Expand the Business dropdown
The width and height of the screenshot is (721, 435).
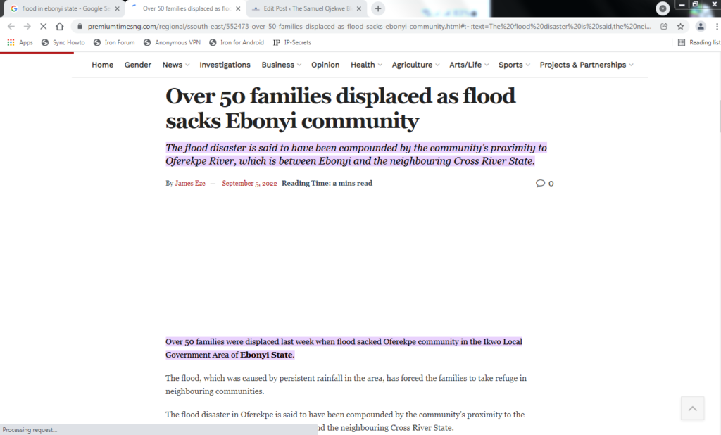[282, 65]
